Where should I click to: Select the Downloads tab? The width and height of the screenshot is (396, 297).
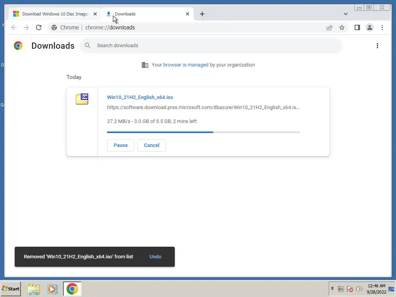[148, 14]
